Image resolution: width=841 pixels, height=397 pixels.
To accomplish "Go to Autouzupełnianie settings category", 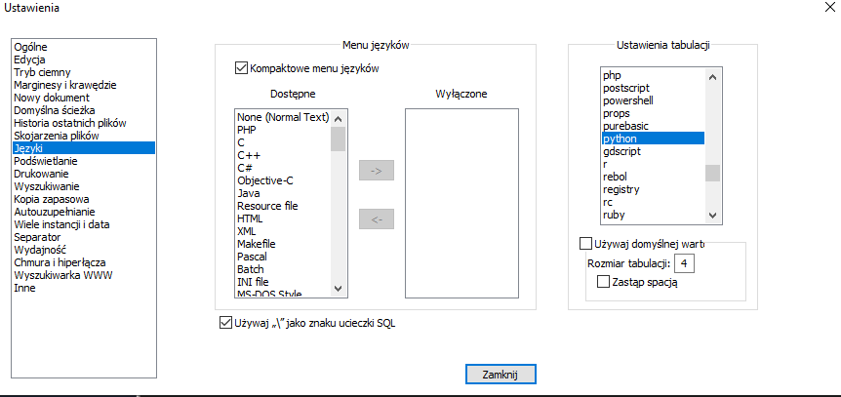I will 54,212.
